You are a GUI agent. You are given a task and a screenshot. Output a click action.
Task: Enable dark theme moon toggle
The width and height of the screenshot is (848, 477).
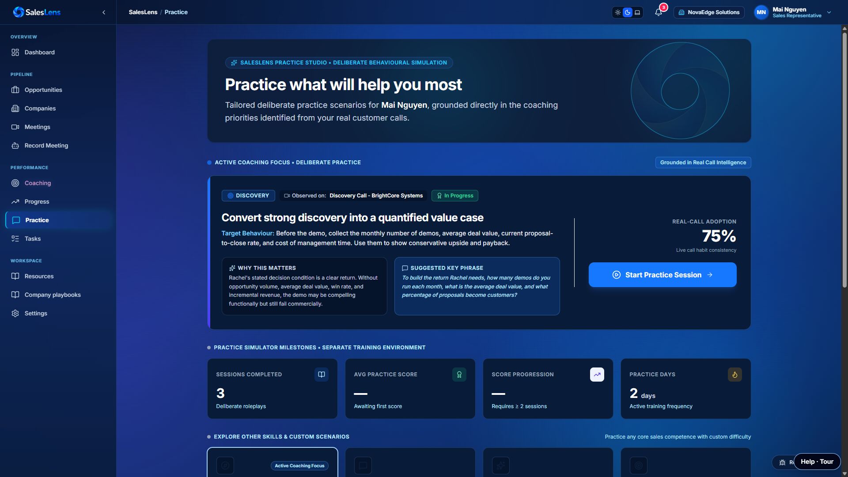[628, 12]
